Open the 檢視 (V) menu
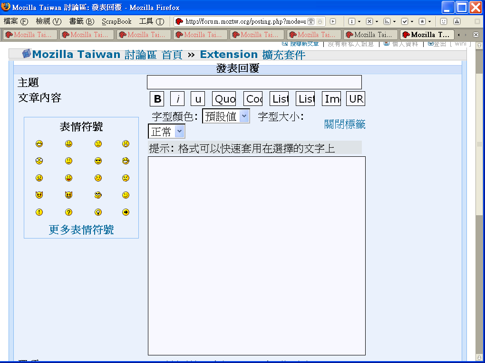Screen dimensions: 485x363 point(48,21)
